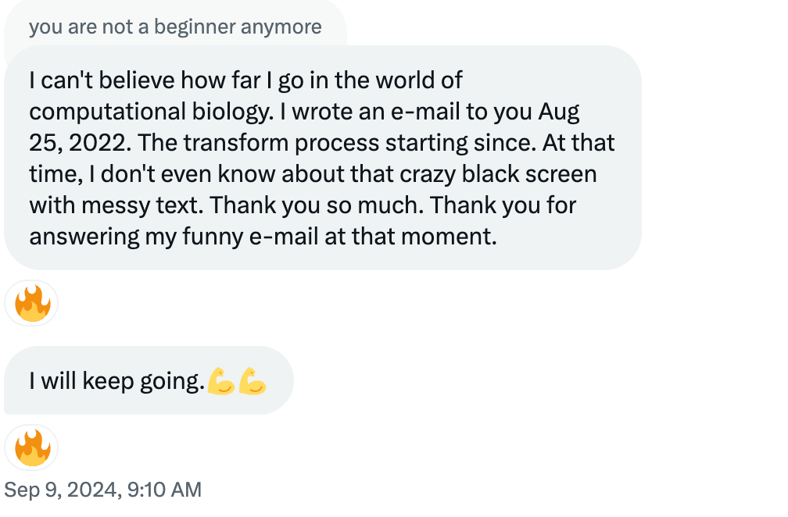Select the 'you are not a beginner anymore' message
Image resolution: width=788 pixels, height=517 pixels.
pos(175,27)
